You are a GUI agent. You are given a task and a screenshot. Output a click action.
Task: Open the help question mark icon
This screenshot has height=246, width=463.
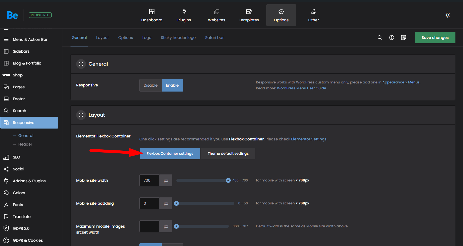click(392, 38)
